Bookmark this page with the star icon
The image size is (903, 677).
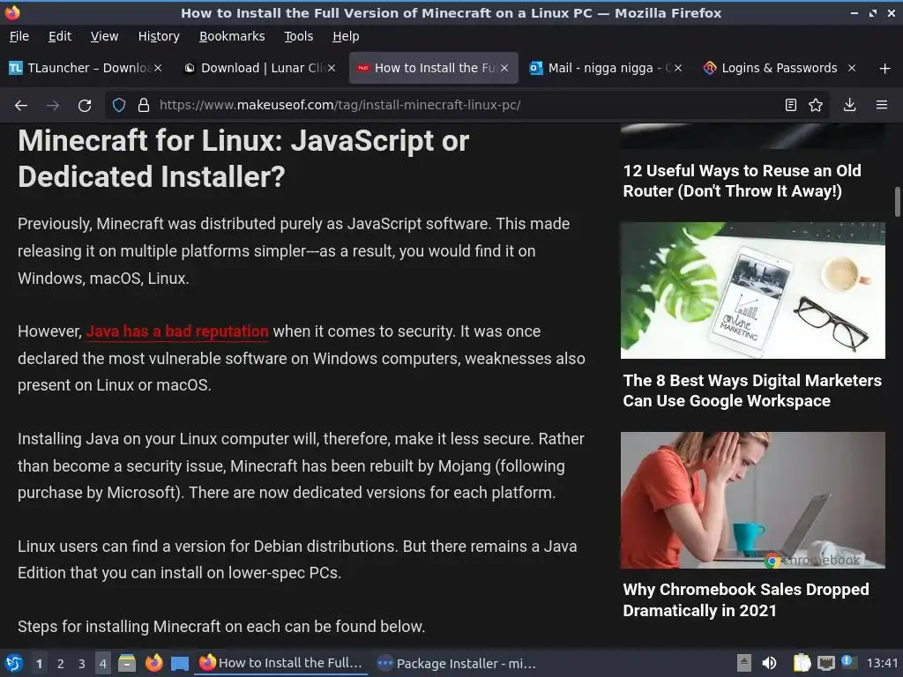tap(816, 105)
